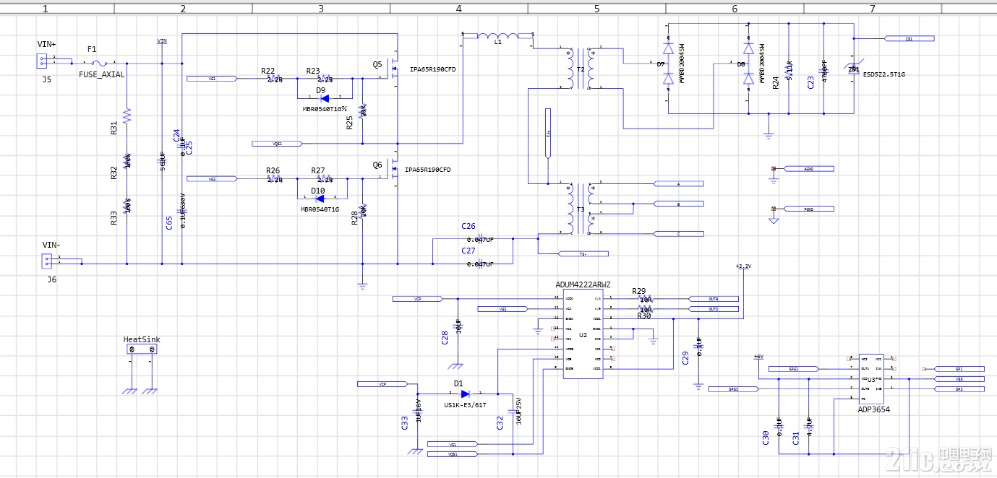
Task: Click the VIN+ text label
Action: (x=47, y=45)
